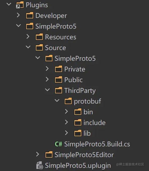The height and width of the screenshot is (171, 149).
Task: Collapse the SimpleProto5 folder under Plugins
Action: click(x=18, y=26)
